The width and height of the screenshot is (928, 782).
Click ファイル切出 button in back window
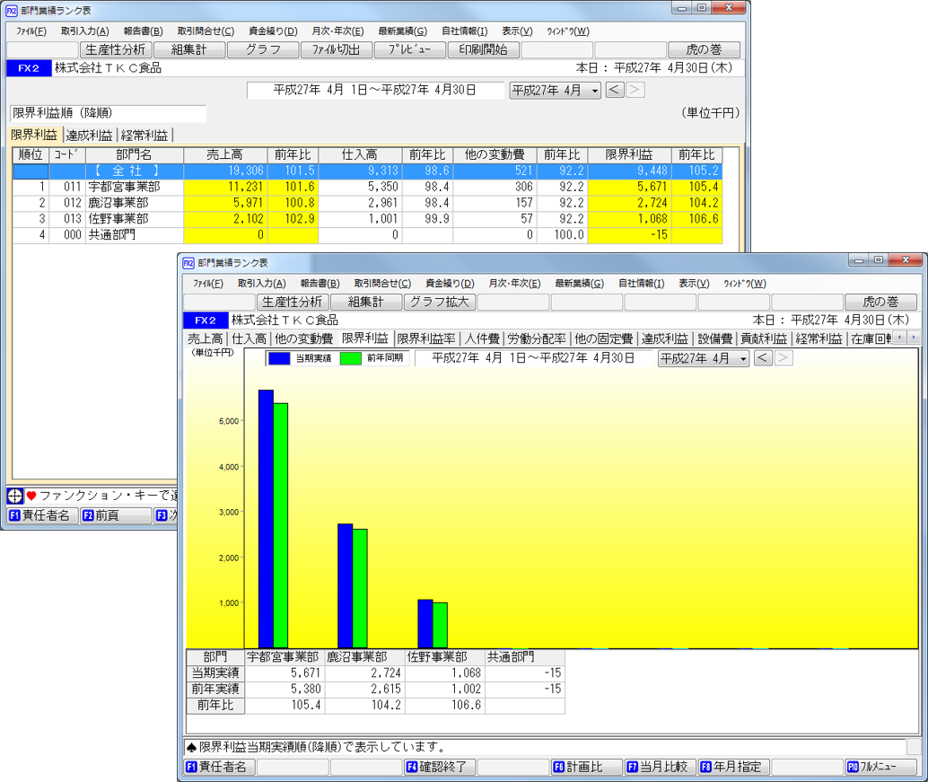(x=337, y=49)
